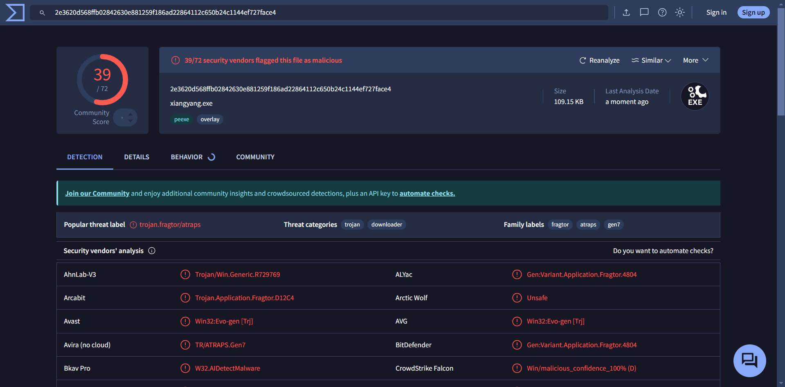The height and width of the screenshot is (387, 785).
Task: Open the floating chat bubble button
Action: 750,361
